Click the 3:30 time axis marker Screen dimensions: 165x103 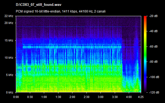tap(115, 97)
